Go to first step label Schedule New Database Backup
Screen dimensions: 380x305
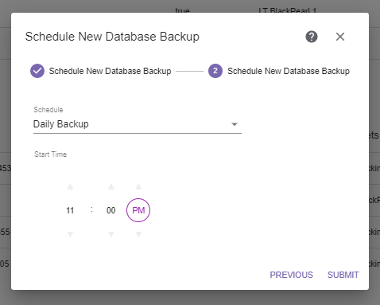click(x=110, y=71)
